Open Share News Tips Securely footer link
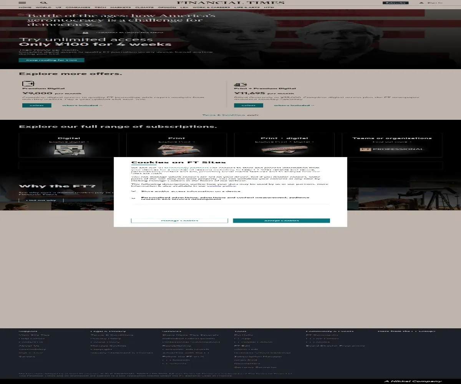Screen dimensions: 461x384 (x=191, y=335)
